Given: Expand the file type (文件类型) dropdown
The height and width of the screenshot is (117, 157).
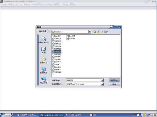Looking at the screenshot, I should [102, 84].
